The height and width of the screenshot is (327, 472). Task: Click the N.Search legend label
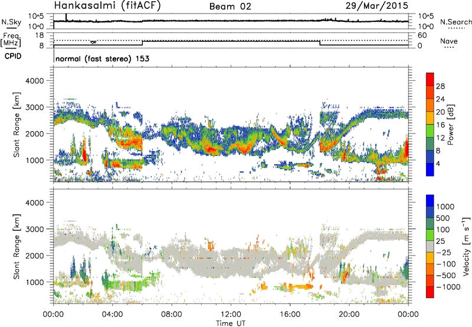[x=456, y=22]
